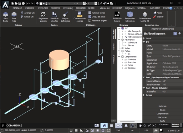Expand the Carimbos tree node
This screenshot has width=183, height=133.
coord(122,60)
